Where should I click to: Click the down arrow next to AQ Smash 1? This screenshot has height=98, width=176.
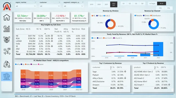[x=169, y=85]
